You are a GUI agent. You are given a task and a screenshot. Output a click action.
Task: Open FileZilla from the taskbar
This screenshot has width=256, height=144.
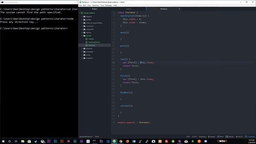pyautogui.click(x=166, y=141)
